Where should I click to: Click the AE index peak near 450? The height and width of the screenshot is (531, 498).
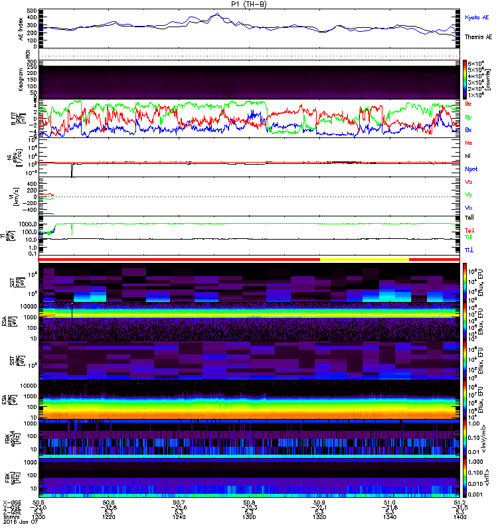217,14
